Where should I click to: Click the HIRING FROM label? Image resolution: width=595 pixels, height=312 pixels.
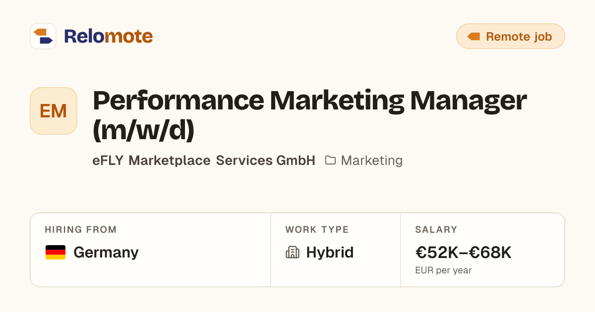[x=81, y=230]
